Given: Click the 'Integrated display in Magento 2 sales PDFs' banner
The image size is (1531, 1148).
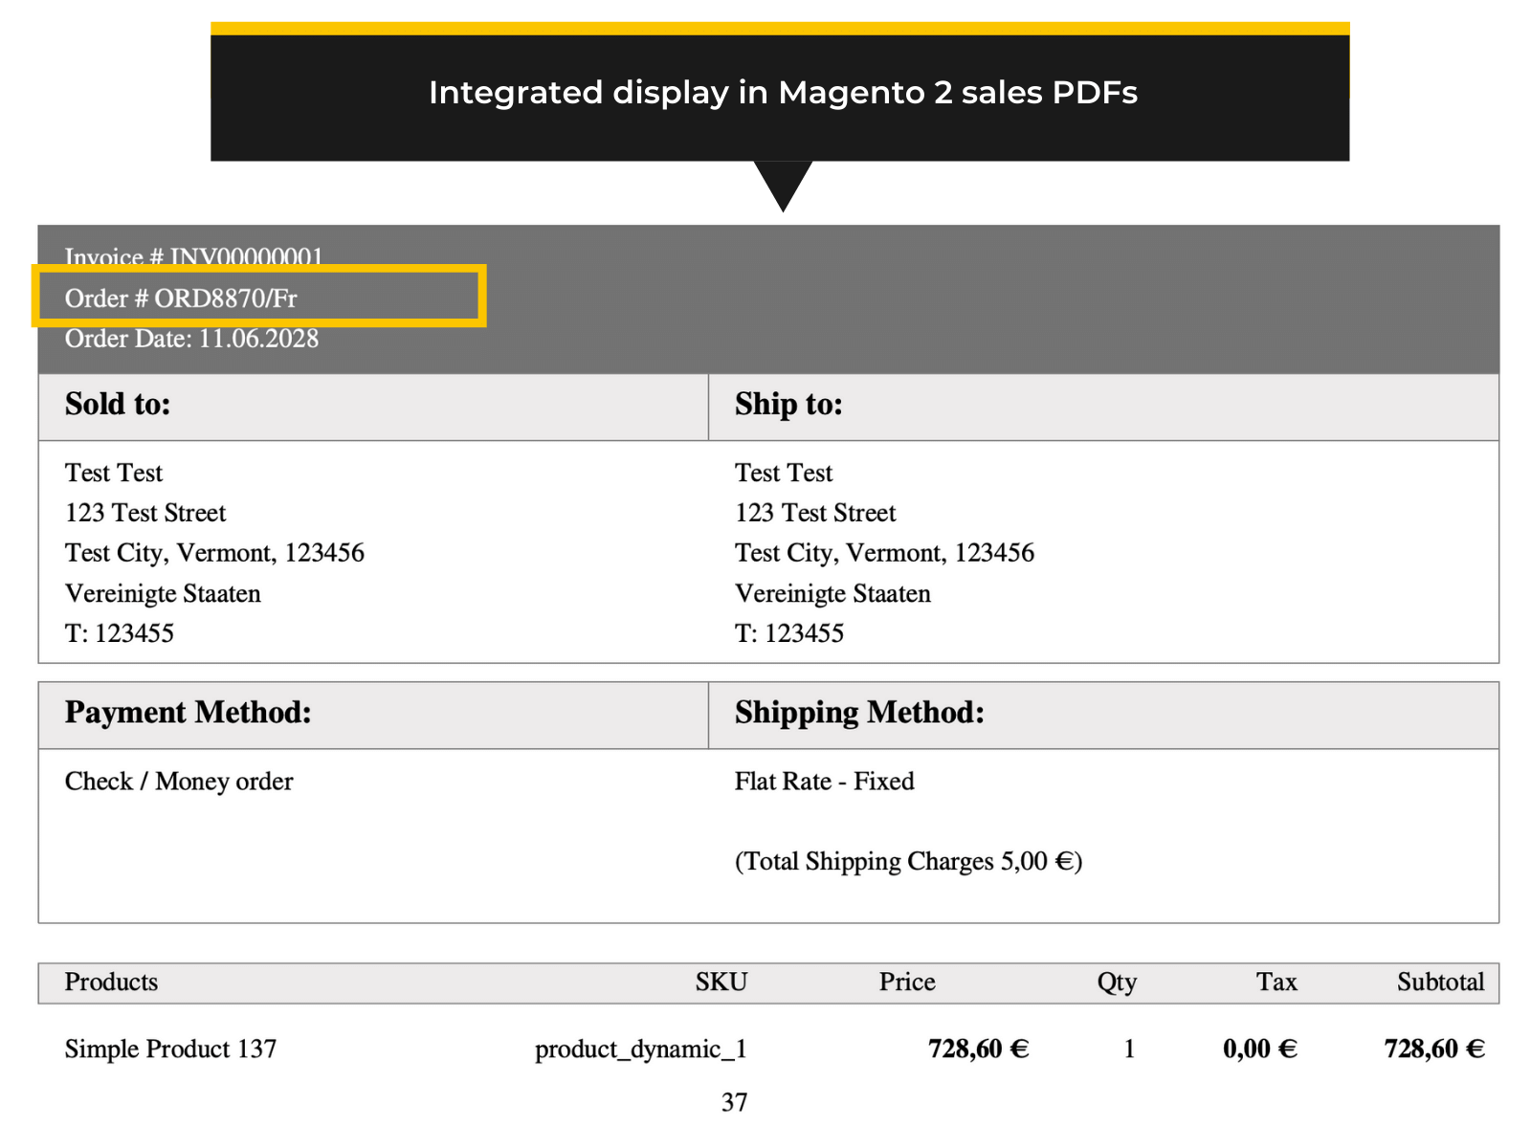Looking at the screenshot, I should (x=783, y=92).
